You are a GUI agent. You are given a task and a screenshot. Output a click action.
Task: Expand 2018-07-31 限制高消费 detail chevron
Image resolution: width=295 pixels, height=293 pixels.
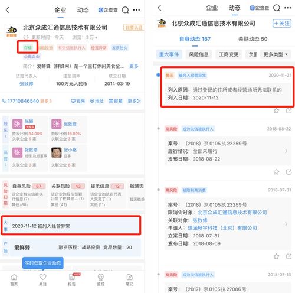[286, 224]
